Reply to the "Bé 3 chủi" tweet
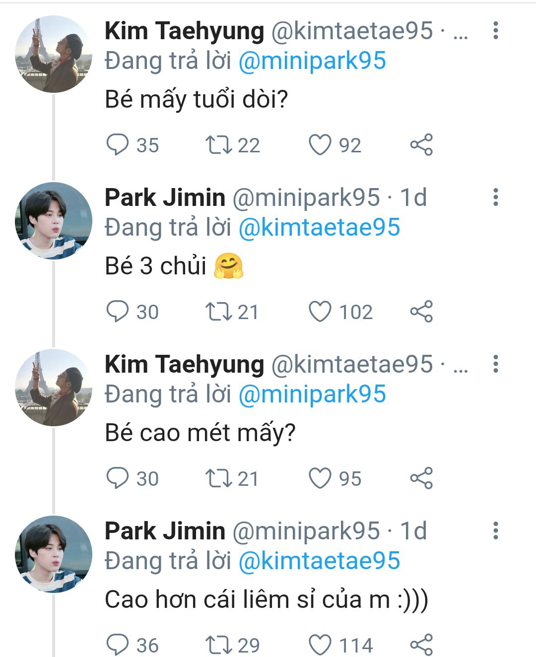The image size is (536, 657). coord(118,312)
